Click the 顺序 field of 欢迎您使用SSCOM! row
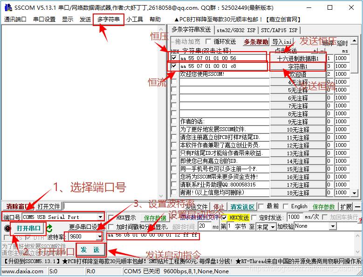This screenshot has height=277, width=363. tap(330, 74)
